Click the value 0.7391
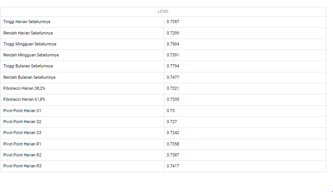Viewport: 333px width, 192px height. [x=173, y=55]
